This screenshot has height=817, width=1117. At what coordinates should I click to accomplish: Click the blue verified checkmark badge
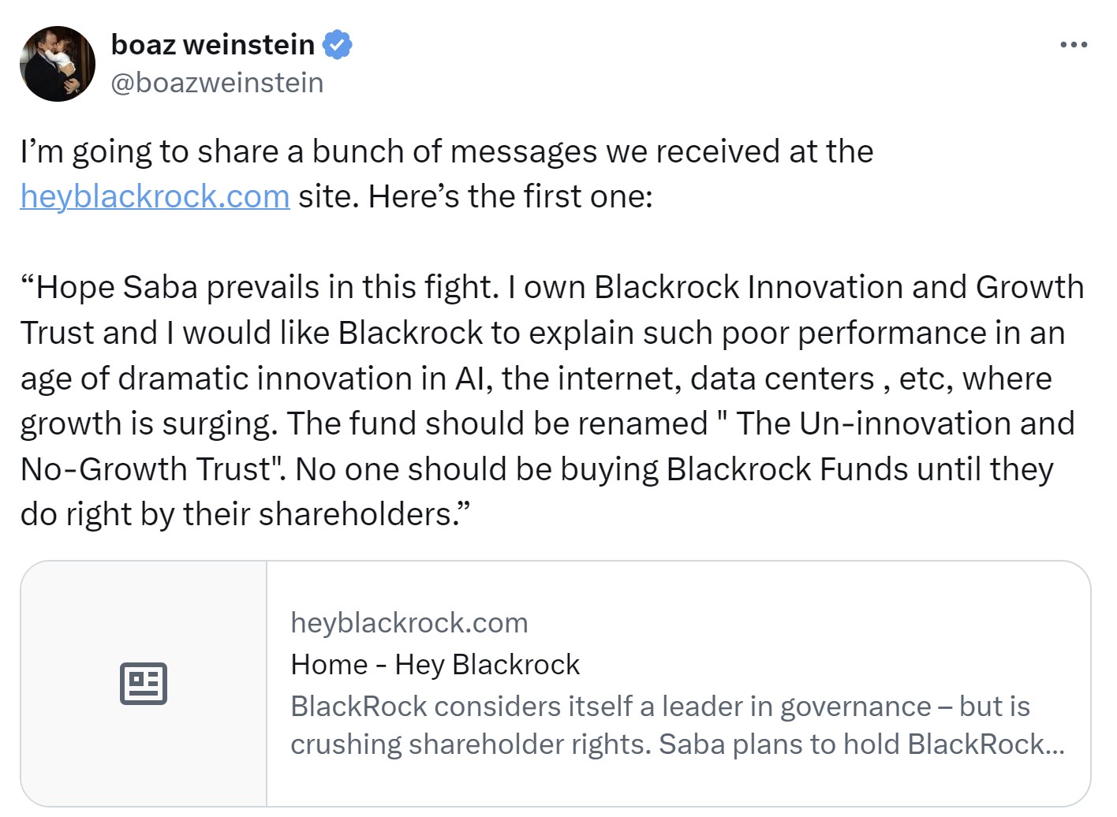tap(338, 45)
